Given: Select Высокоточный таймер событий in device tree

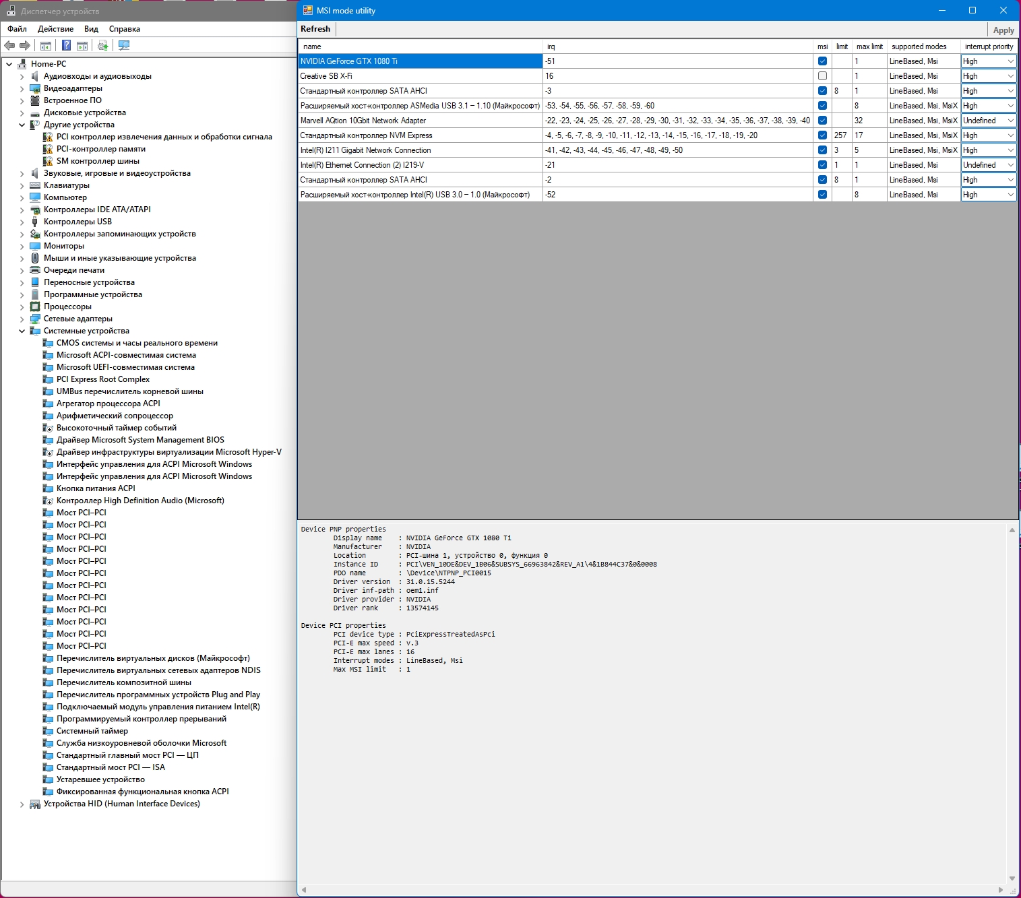Looking at the screenshot, I should 117,428.
